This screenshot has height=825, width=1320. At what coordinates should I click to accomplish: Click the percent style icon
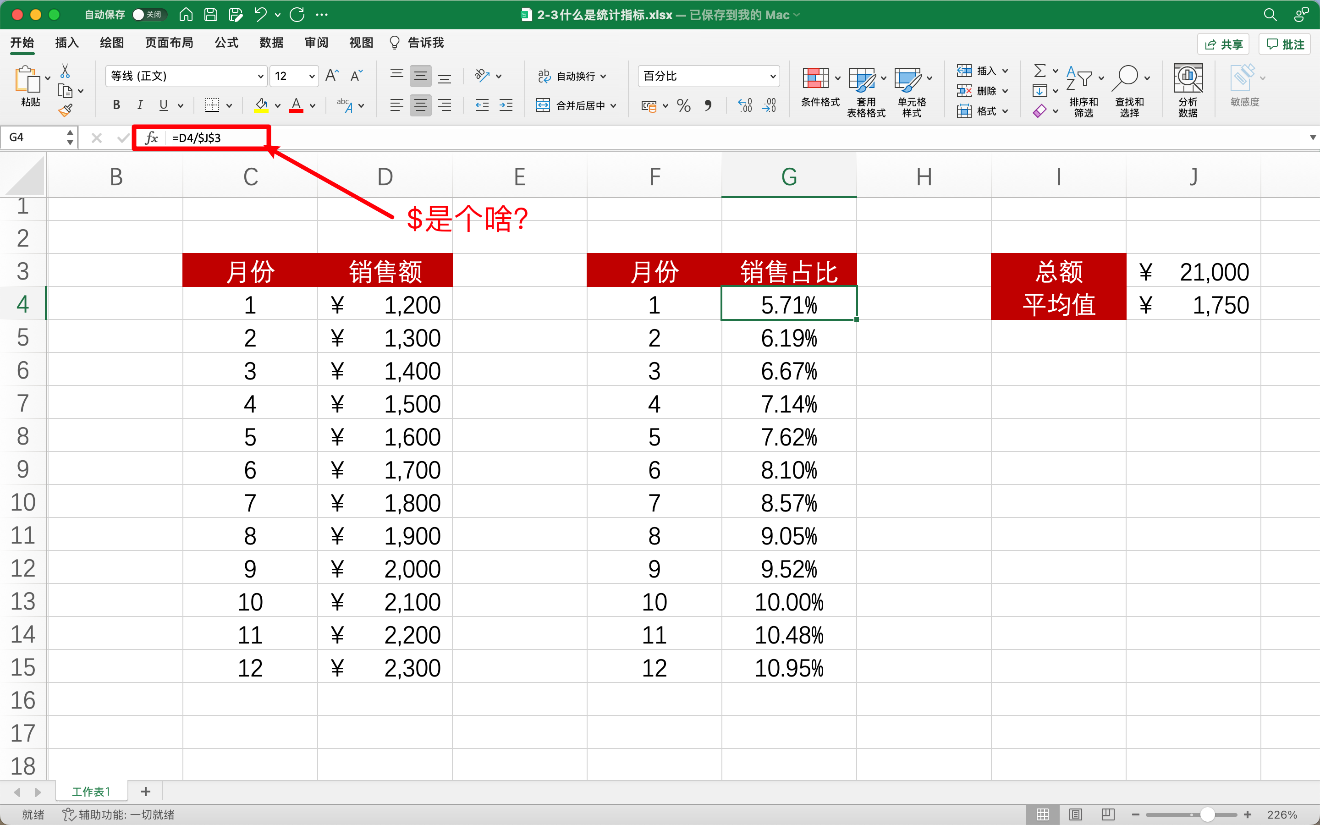click(x=683, y=105)
